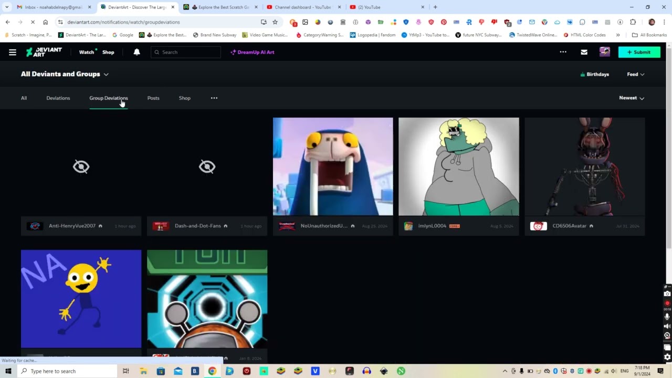The image size is (672, 378).
Task: Open the cyan robot face thumbnail
Action: (207, 299)
